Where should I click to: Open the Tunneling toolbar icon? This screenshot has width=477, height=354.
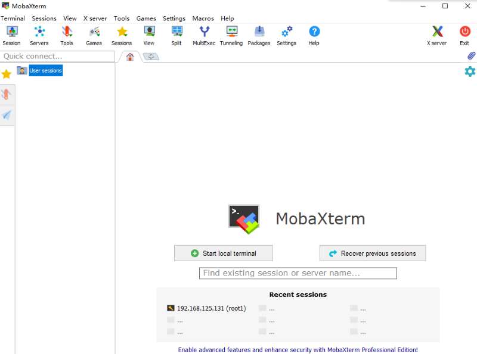click(x=231, y=36)
